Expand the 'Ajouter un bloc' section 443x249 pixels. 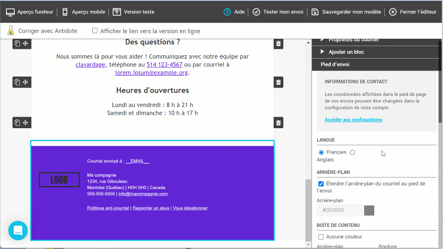click(346, 52)
